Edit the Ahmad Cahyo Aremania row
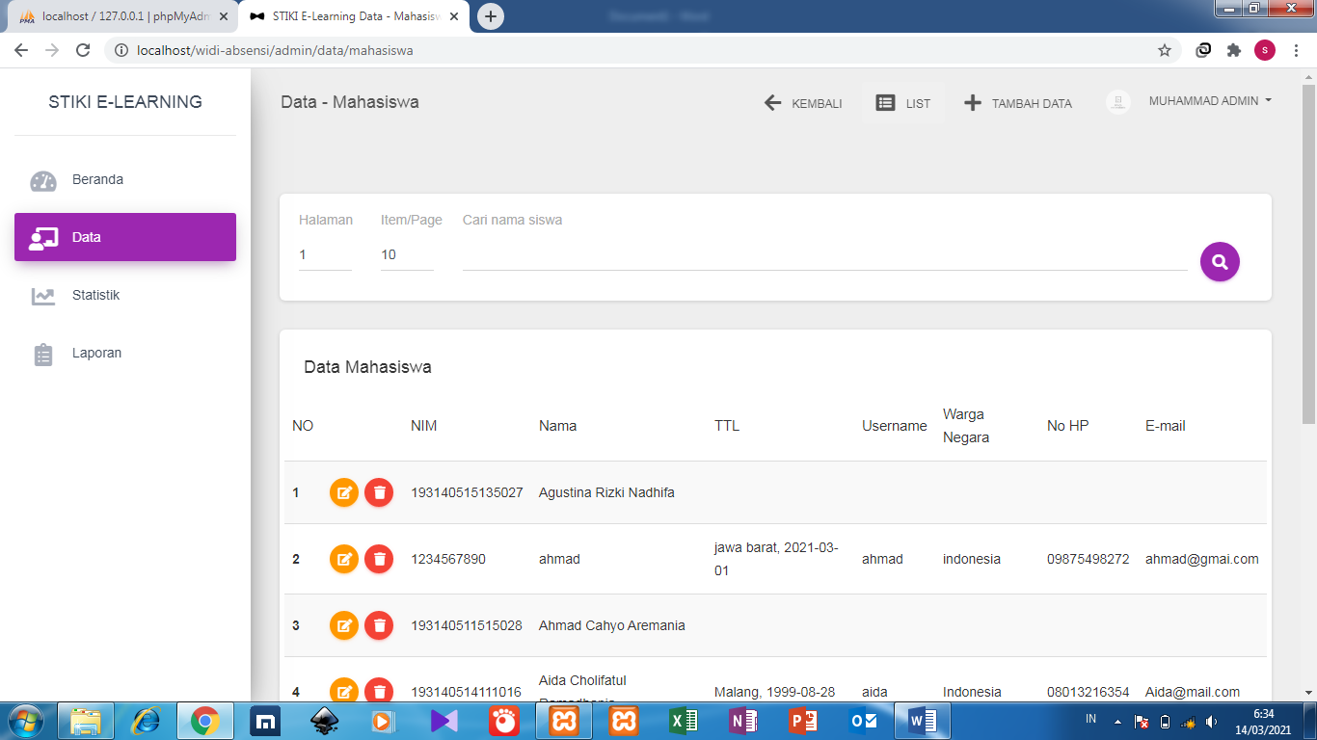 (344, 625)
